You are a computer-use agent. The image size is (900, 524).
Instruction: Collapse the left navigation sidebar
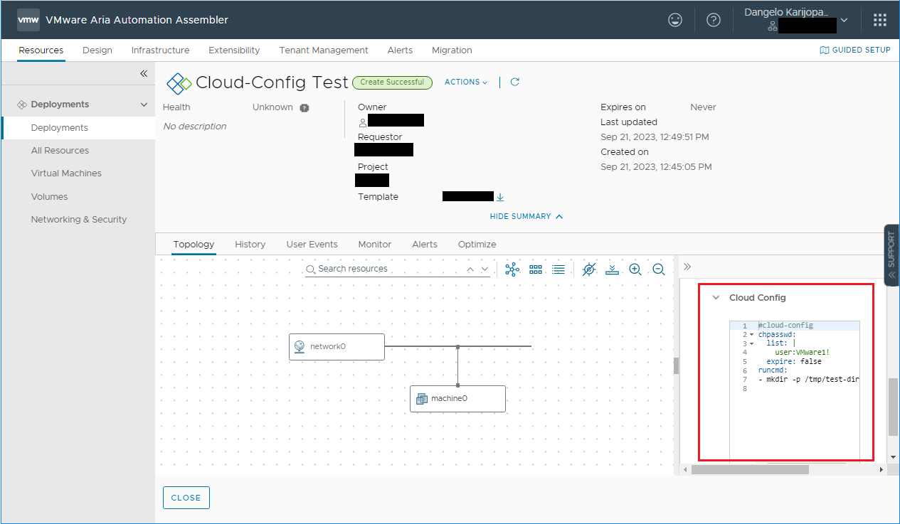pos(143,73)
